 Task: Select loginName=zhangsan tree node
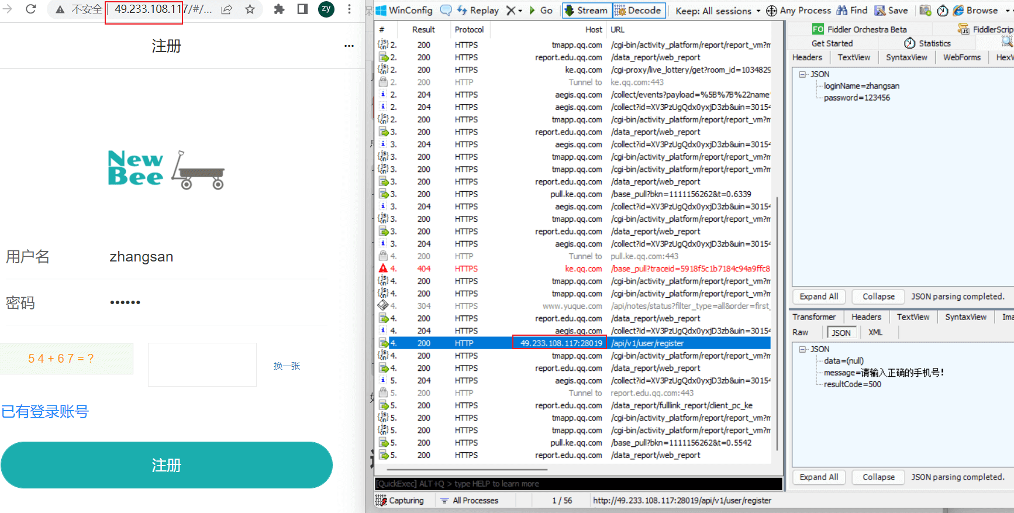pyautogui.click(x=861, y=86)
